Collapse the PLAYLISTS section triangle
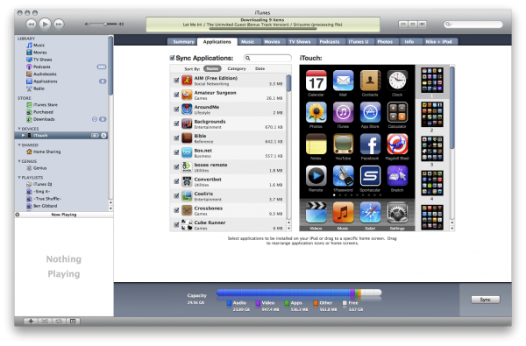The height and width of the screenshot is (346, 526). pyautogui.click(x=19, y=177)
